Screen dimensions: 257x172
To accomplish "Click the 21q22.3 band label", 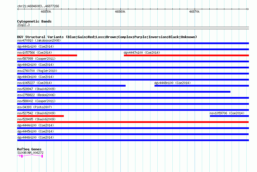I will tap(23, 25).
